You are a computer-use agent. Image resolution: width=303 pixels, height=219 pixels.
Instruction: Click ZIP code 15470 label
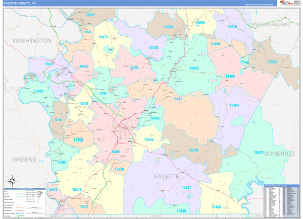click(x=193, y=150)
